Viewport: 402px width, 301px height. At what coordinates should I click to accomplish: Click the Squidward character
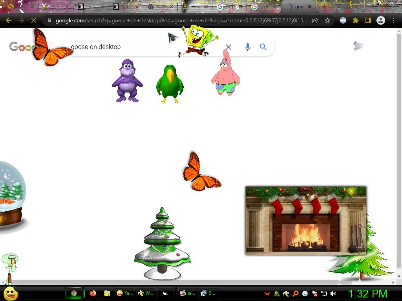(9, 269)
